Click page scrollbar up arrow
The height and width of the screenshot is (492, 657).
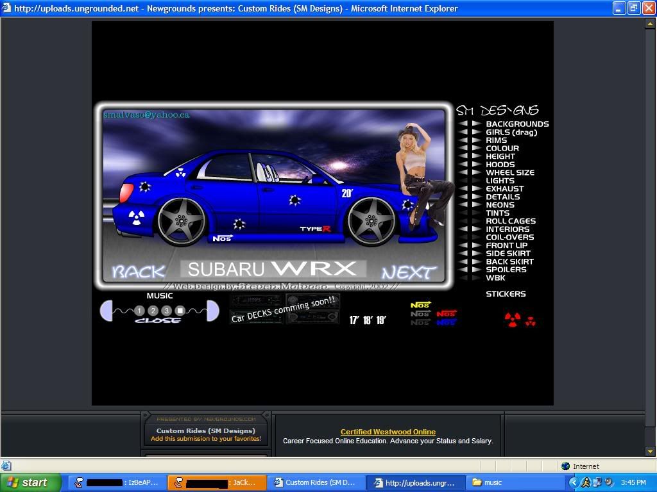point(651,24)
